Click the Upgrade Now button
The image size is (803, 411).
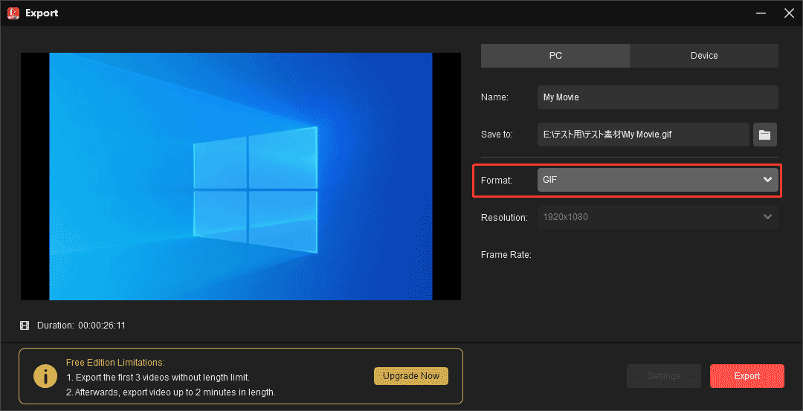411,375
